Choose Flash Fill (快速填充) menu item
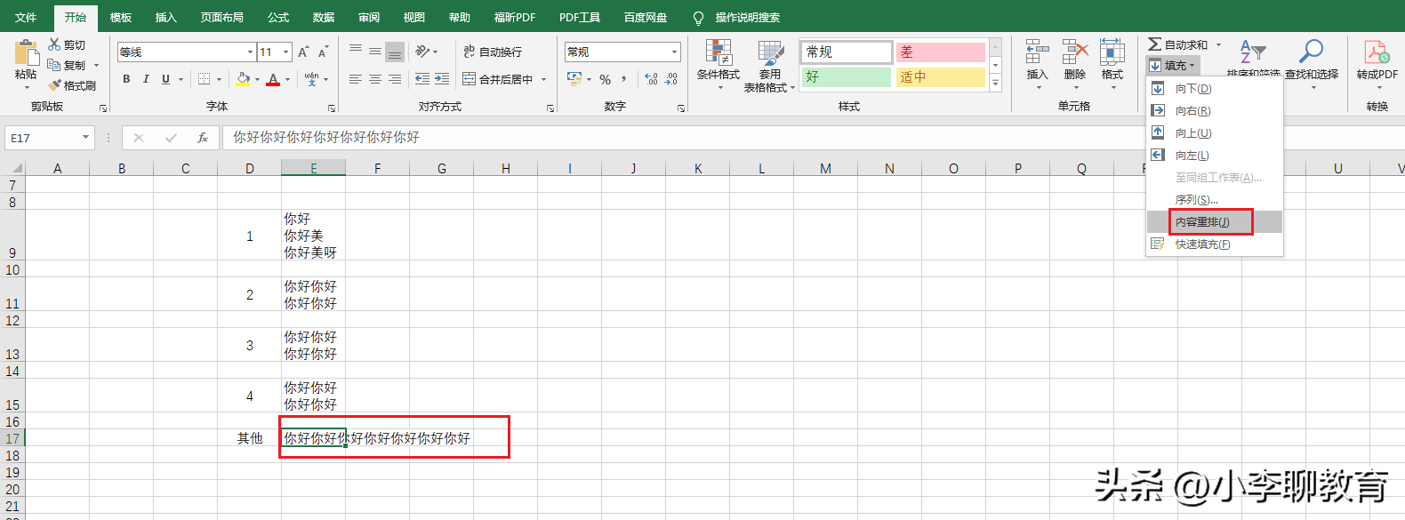Screen dimensions: 1405x520 point(1214,244)
